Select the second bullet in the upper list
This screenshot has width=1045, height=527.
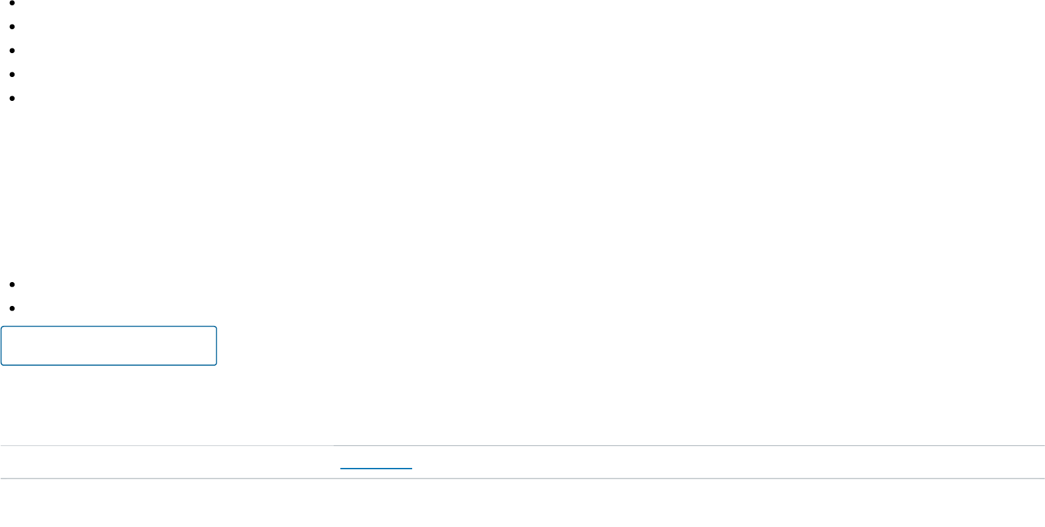coord(13,27)
